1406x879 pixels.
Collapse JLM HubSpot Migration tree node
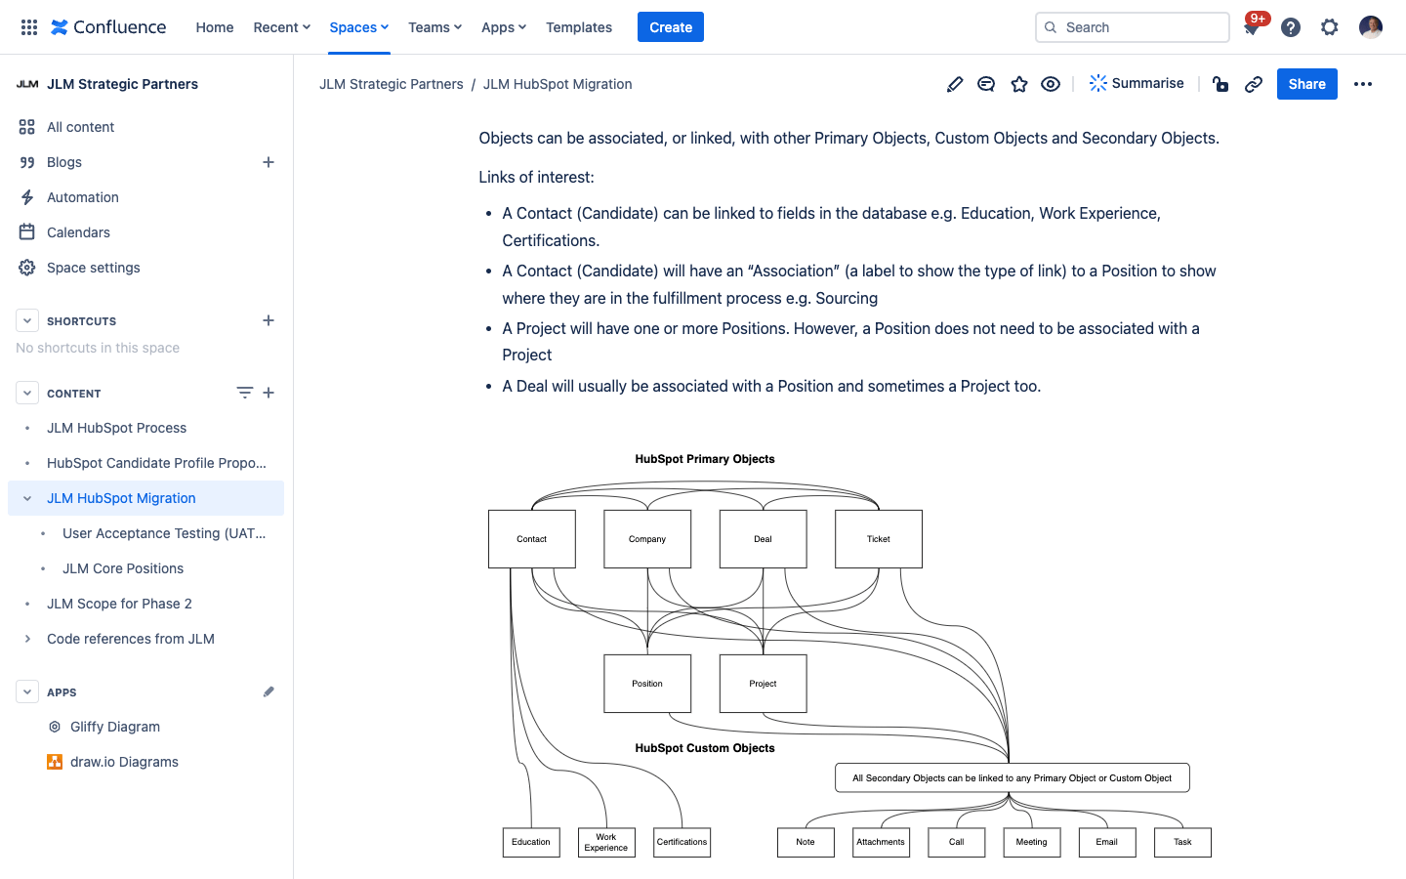(27, 498)
